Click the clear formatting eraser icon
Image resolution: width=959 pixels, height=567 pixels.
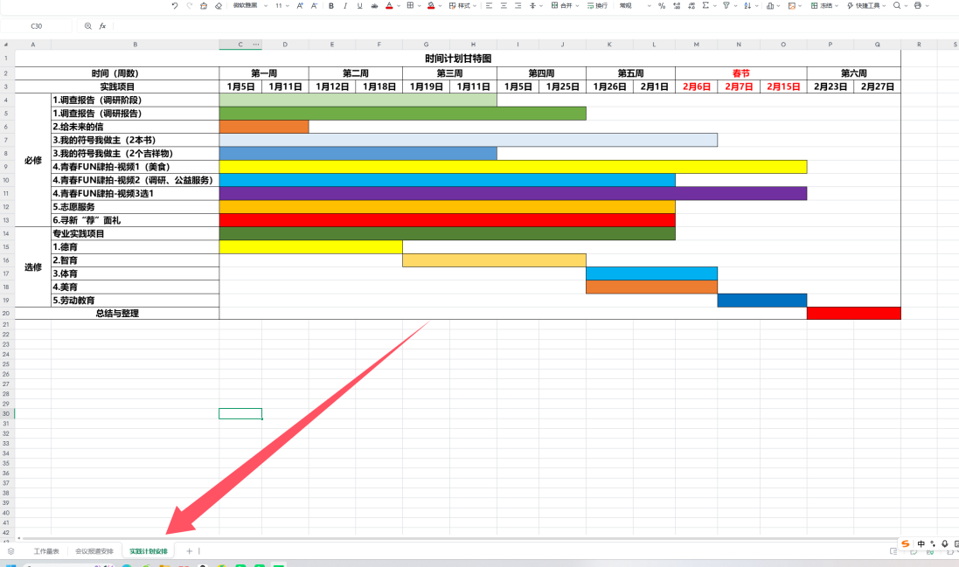(x=218, y=6)
